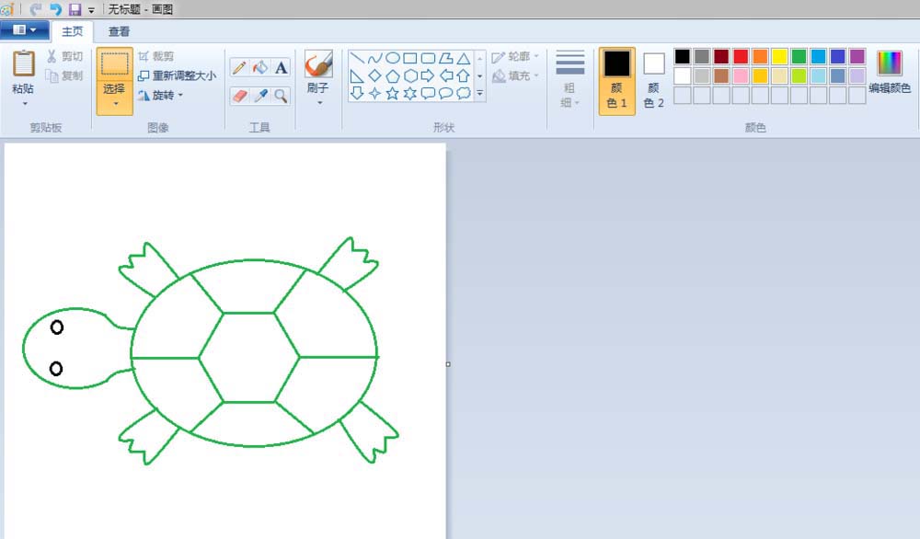
Task: Open the blue Paint file menu button
Action: [24, 30]
